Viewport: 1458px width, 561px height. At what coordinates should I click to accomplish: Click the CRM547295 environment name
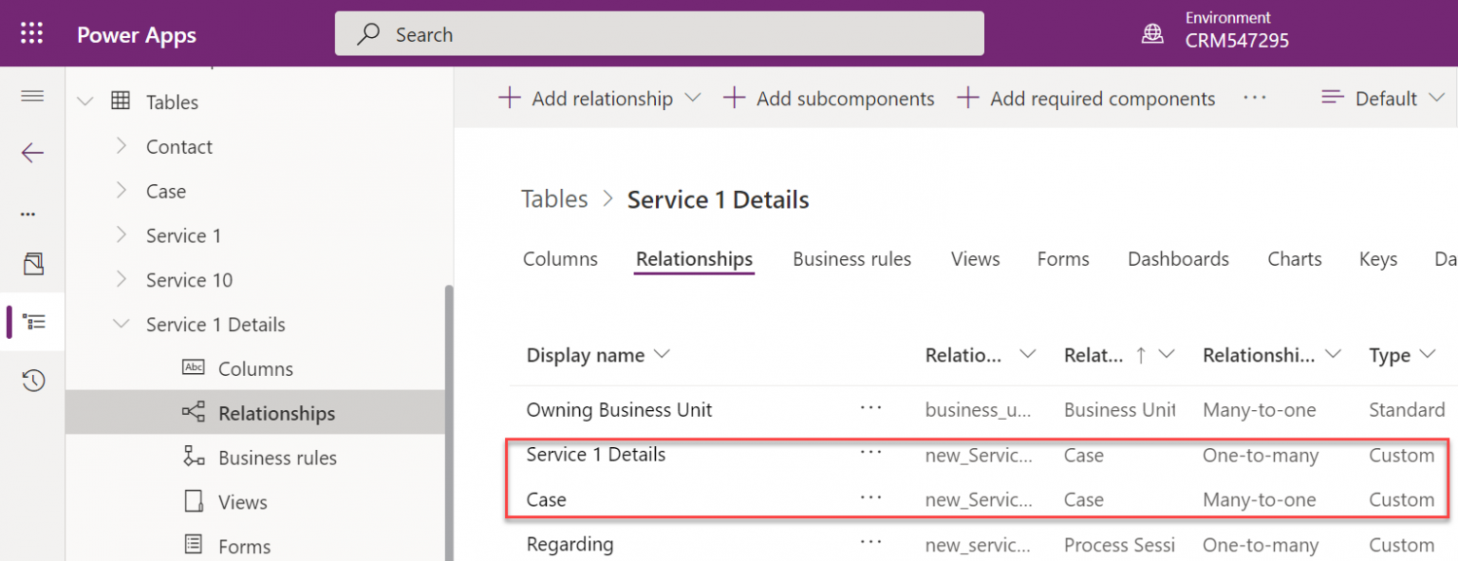tap(1237, 41)
